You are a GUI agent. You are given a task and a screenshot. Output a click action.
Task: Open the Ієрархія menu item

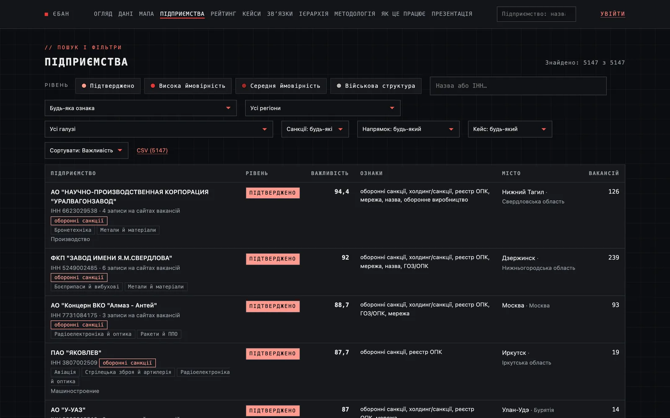314,14
